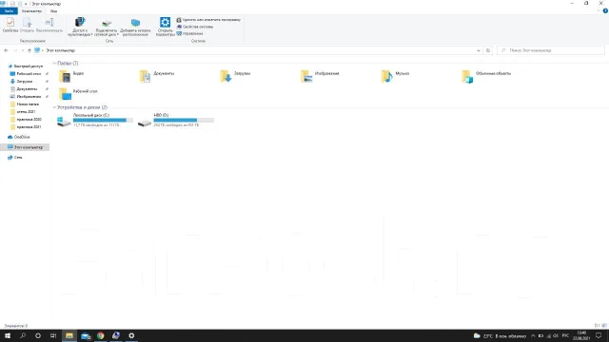The image size is (609, 342).
Task: Select the folder ending 2020 in navigation pane
Action: 26,120
